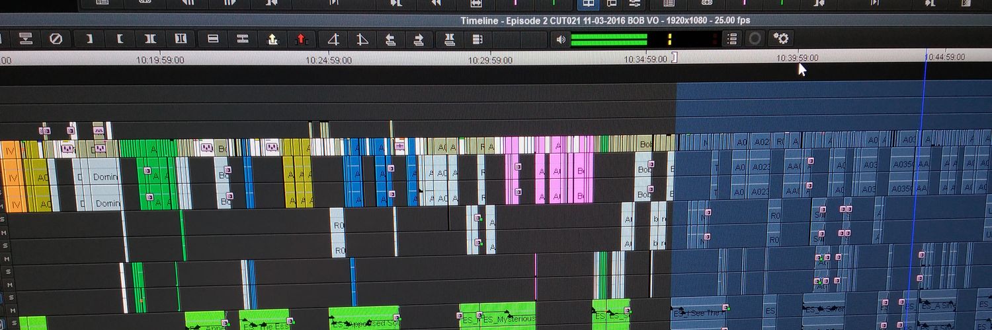The width and height of the screenshot is (992, 330).
Task: Click timecode 10:24:59:00 on the ruler
Action: [328, 59]
